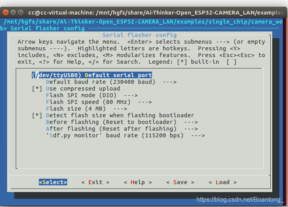The width and height of the screenshot is (288, 207).
Task: Click the 'Serial flasher config' dialog title
Action: (x=139, y=35)
